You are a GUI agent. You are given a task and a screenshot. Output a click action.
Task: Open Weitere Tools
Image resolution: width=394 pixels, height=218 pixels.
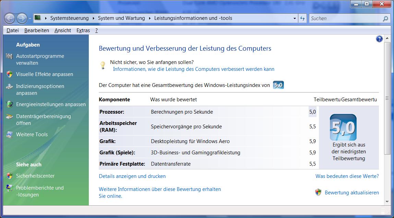pyautogui.click(x=32, y=134)
